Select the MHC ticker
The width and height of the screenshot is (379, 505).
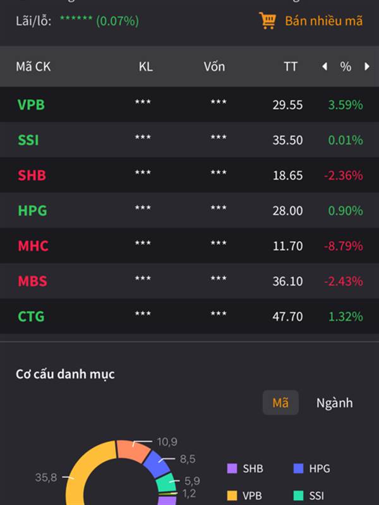(33, 246)
